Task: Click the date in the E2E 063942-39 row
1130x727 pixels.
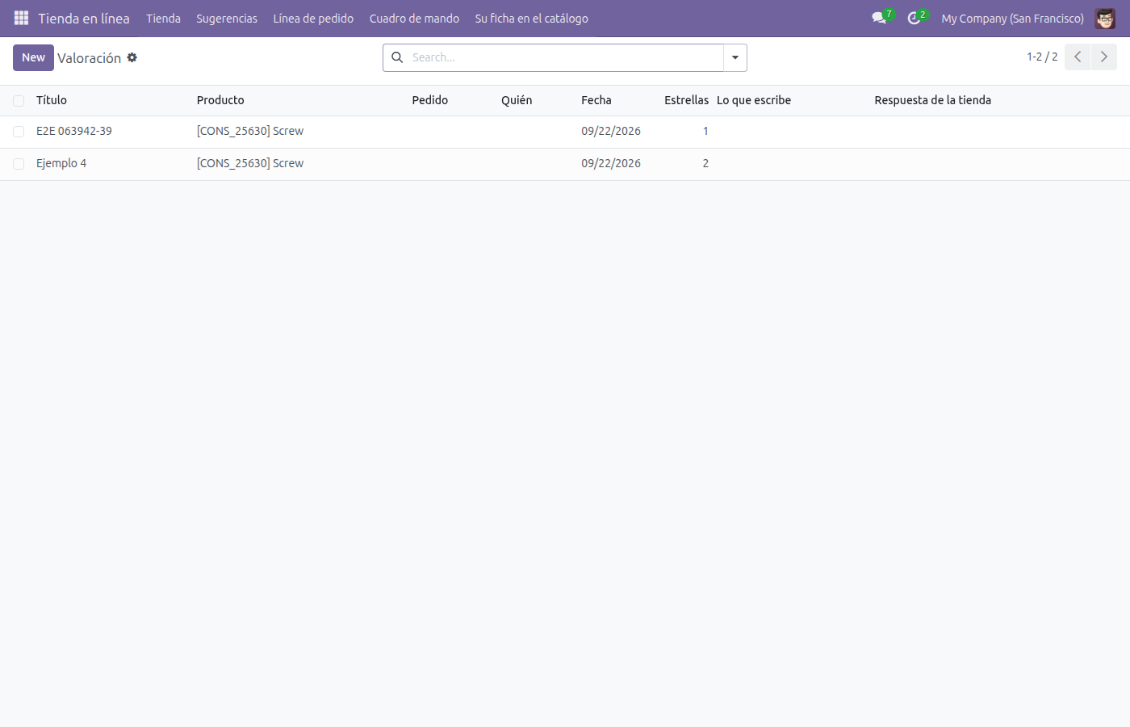Action: (611, 131)
